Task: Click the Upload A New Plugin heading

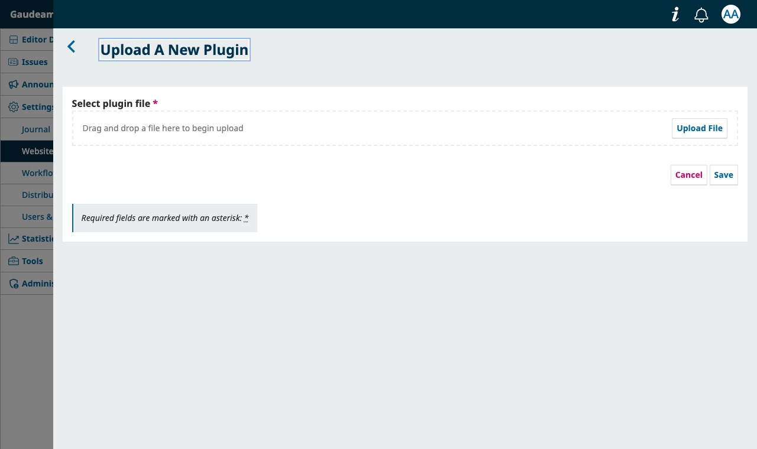Action: 174,50
